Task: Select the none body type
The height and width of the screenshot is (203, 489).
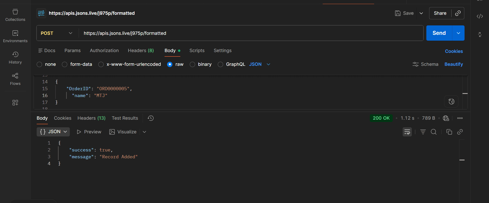Action: [x=39, y=64]
